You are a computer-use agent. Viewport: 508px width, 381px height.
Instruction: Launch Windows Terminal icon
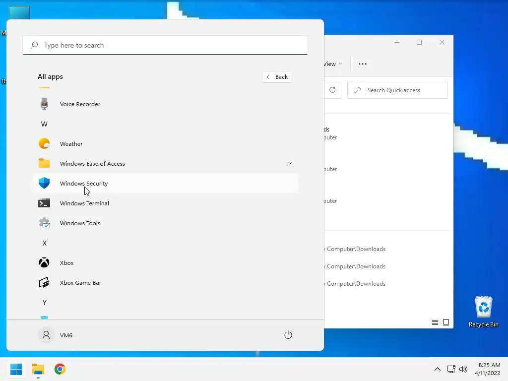point(44,203)
